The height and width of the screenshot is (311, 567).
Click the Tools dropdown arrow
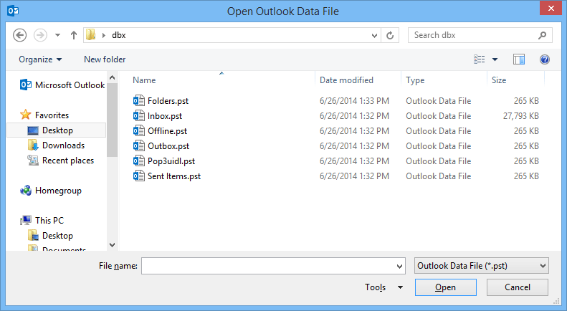tap(400, 287)
